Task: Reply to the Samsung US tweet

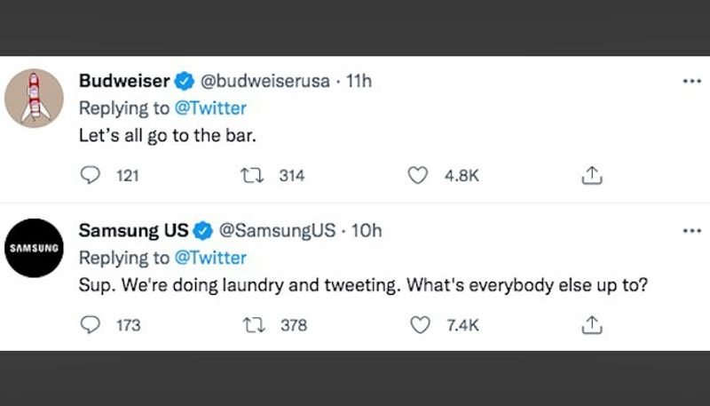Action: [91, 325]
